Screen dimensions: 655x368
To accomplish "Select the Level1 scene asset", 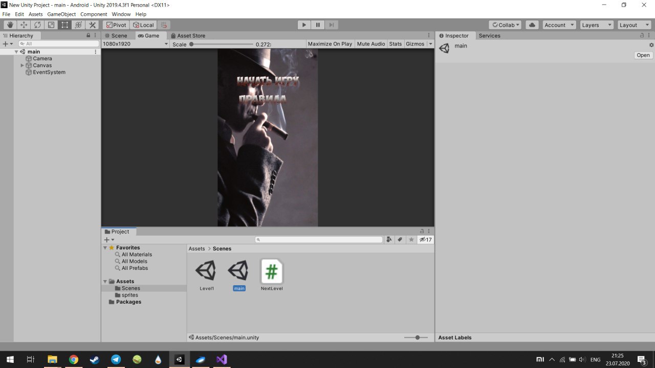I will pos(207,275).
